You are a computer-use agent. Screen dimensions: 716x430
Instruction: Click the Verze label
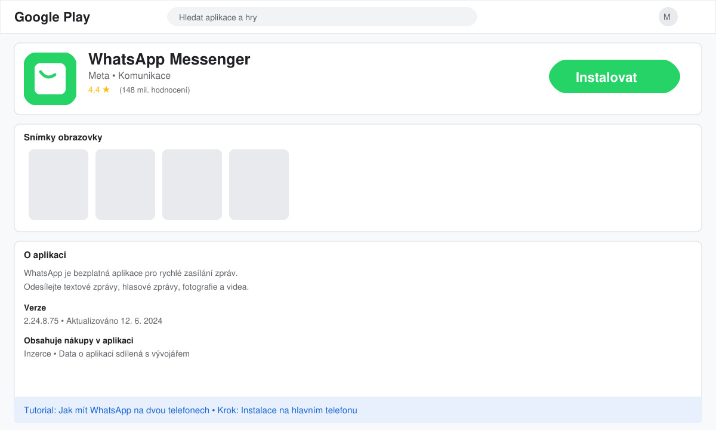click(x=35, y=308)
